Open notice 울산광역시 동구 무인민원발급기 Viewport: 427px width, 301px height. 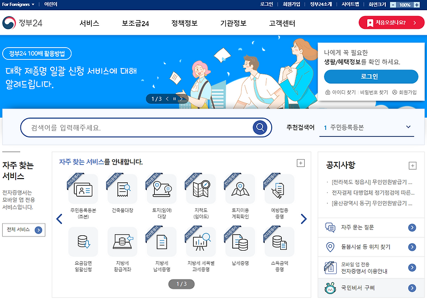click(371, 203)
